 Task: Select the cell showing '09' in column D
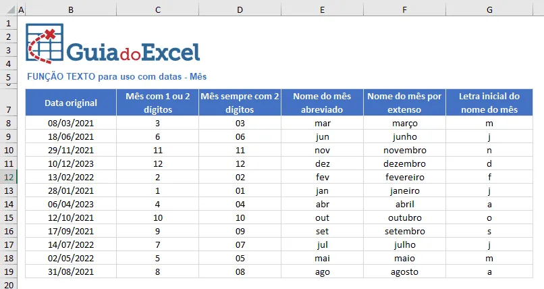[240, 231]
